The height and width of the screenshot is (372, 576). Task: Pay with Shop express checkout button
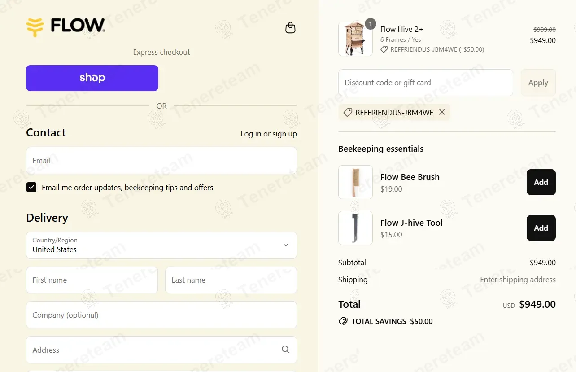92,78
